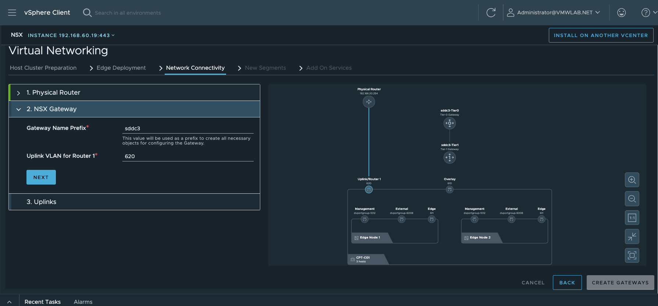The width and height of the screenshot is (658, 306).
Task: Open the feedback smiley icon
Action: click(621, 13)
